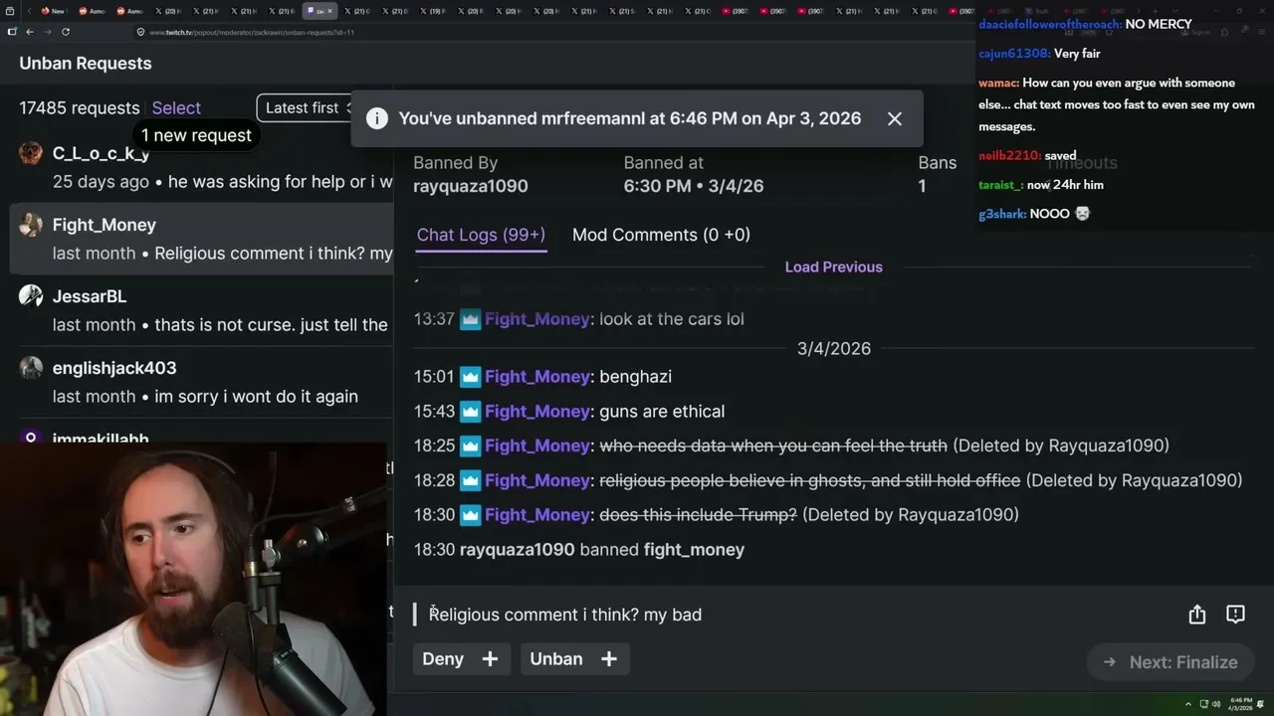Click the crown badge on the 18:28 message
Viewport: 1274px width, 716px height.
pos(470,480)
